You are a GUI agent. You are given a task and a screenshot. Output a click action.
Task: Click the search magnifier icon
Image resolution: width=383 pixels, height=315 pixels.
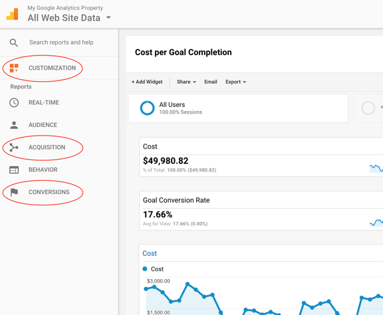tap(14, 43)
